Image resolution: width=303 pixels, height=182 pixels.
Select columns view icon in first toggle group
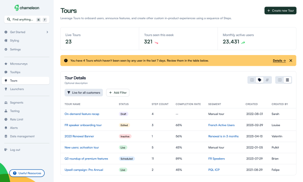coord(252,80)
